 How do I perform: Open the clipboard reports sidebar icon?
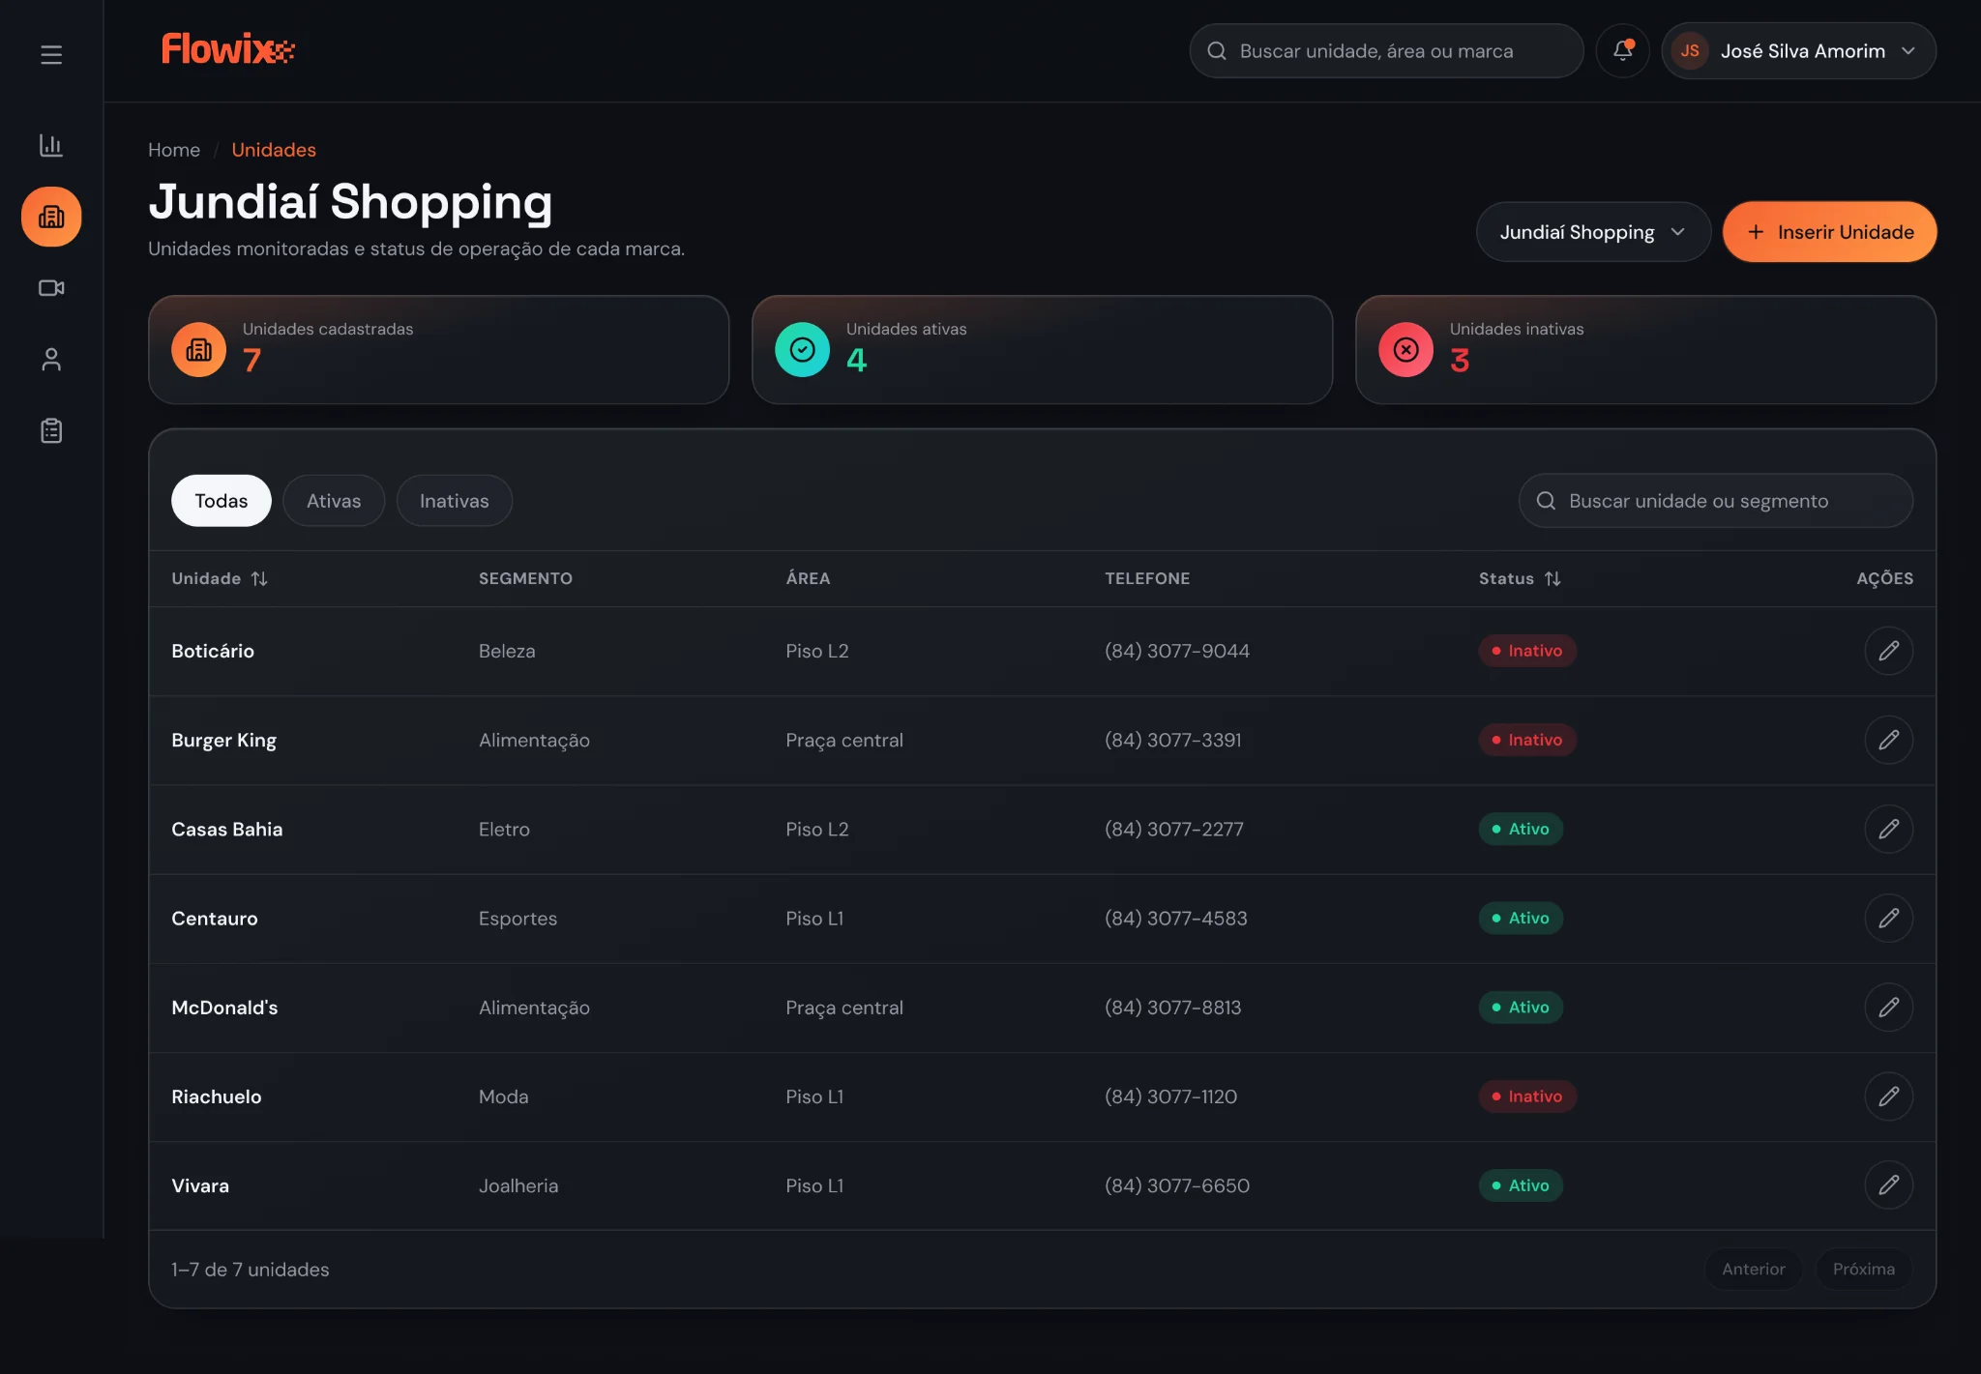click(x=51, y=431)
